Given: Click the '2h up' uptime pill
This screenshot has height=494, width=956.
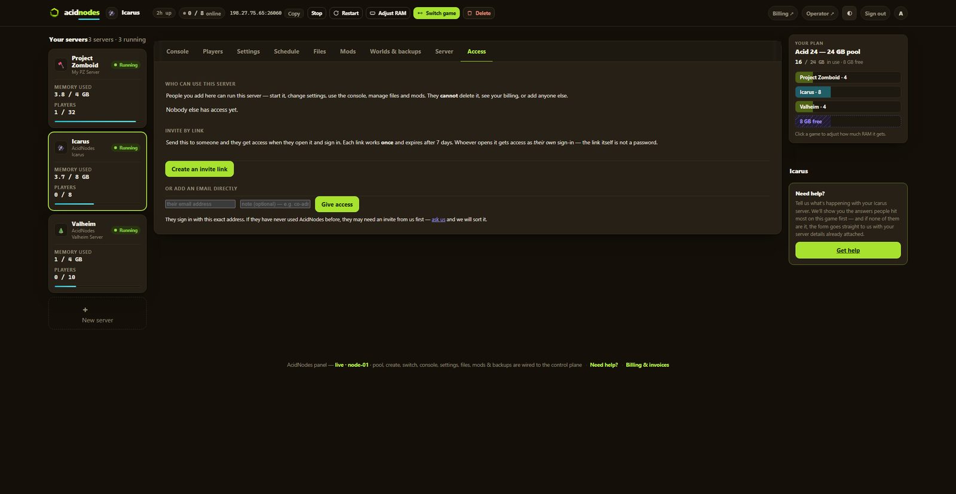Looking at the screenshot, I should pyautogui.click(x=164, y=13).
